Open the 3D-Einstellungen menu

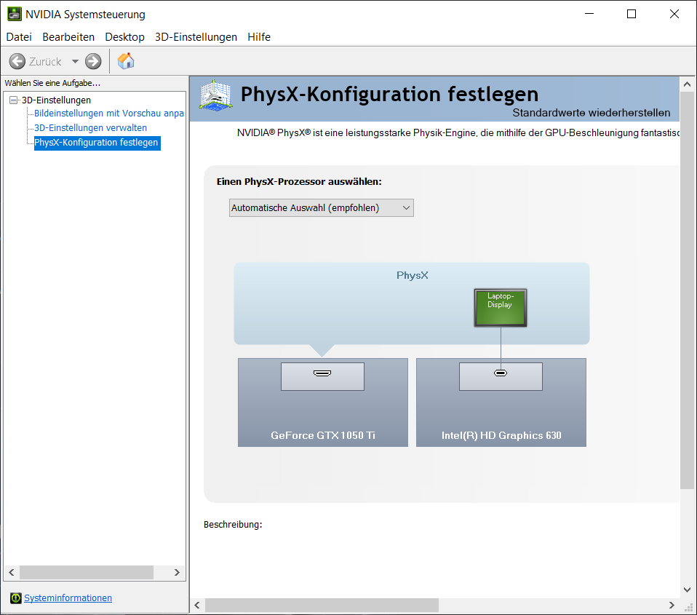(x=196, y=37)
